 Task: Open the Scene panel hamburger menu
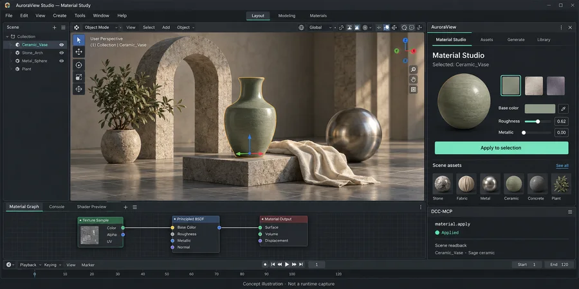(x=63, y=27)
